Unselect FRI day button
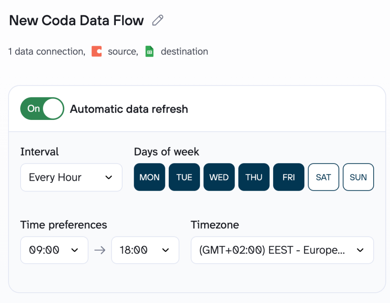Image resolution: width=390 pixels, height=303 pixels. 289,177
